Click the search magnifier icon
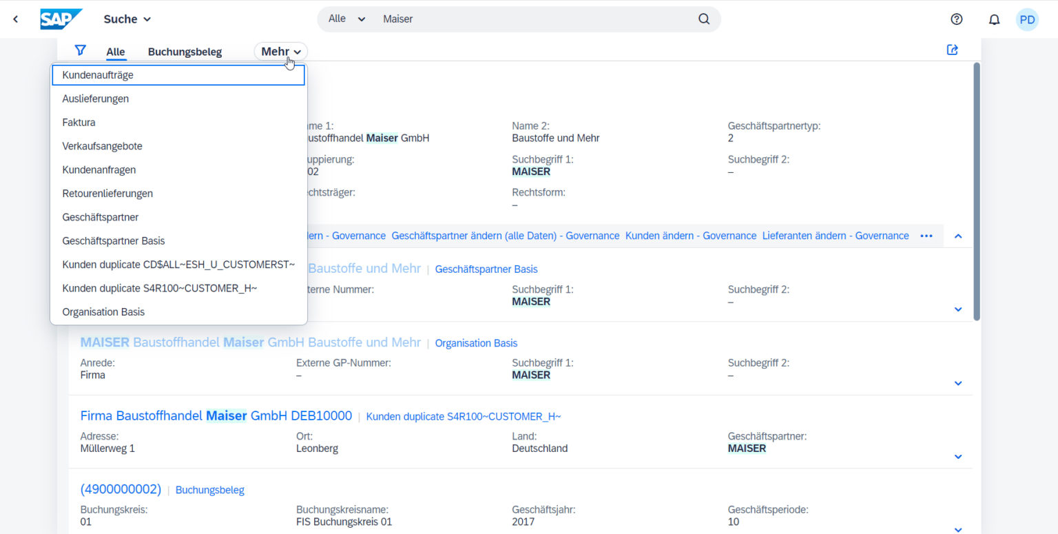This screenshot has height=534, width=1058. click(704, 19)
